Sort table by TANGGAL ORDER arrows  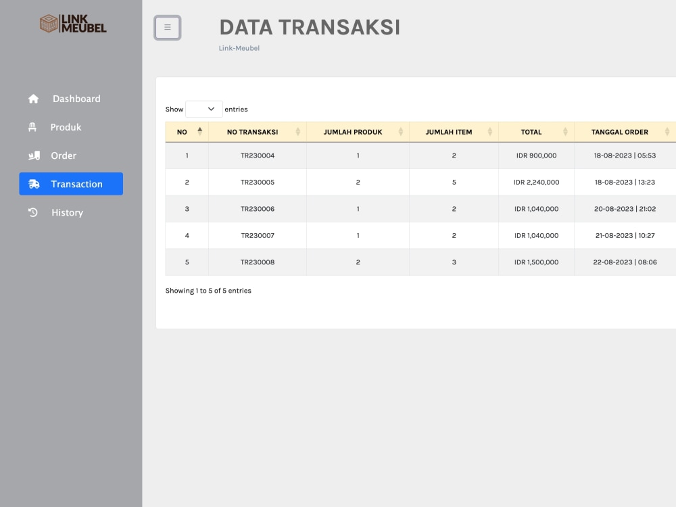click(667, 132)
